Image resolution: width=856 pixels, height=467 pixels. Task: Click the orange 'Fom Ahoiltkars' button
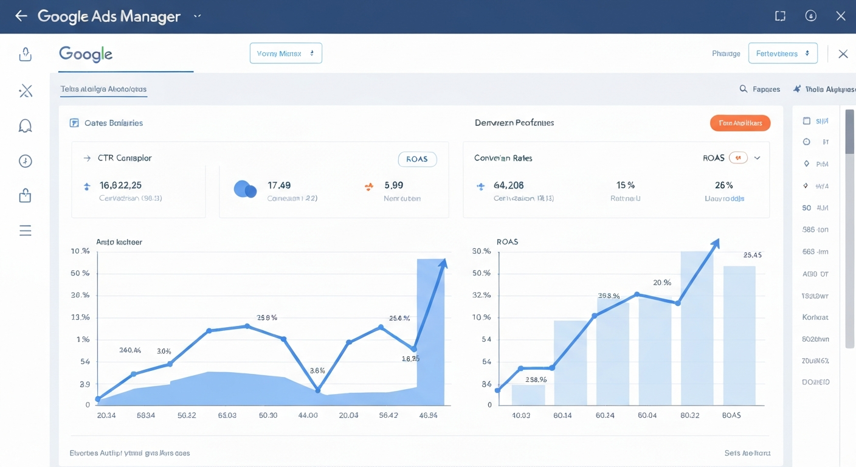click(x=740, y=123)
